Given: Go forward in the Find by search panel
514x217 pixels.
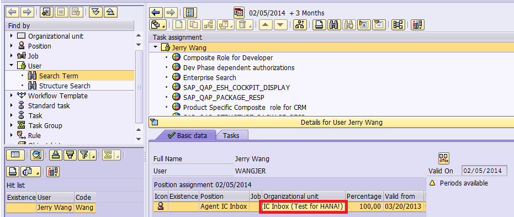Looking at the screenshot, I should click(27, 12).
